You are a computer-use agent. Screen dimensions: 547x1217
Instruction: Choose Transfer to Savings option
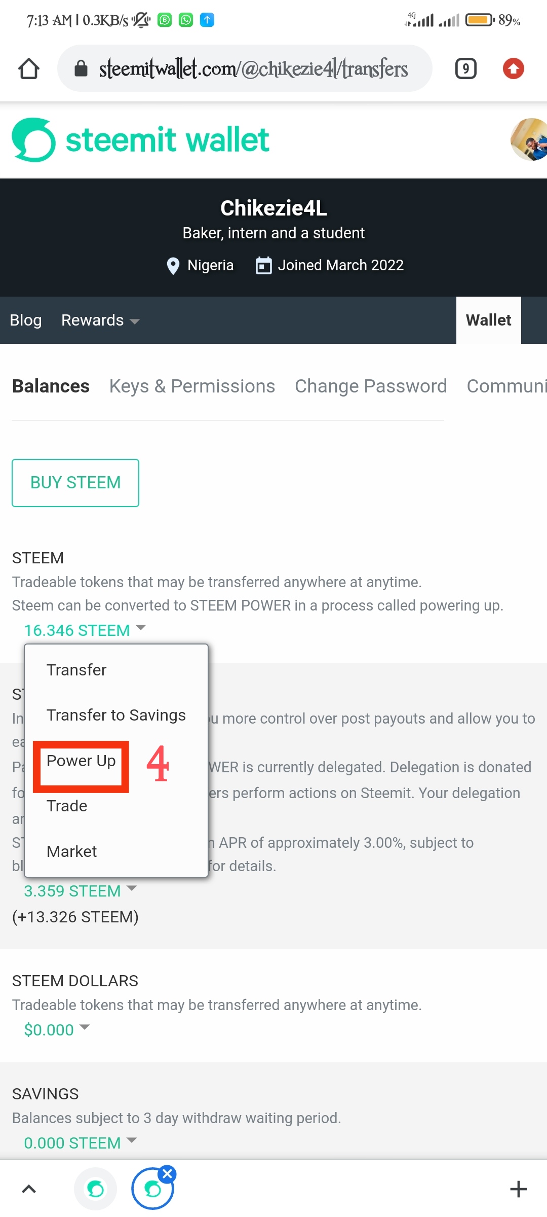coord(116,715)
